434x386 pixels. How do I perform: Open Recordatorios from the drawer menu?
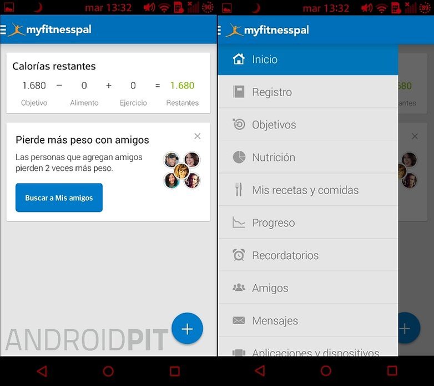coord(308,255)
